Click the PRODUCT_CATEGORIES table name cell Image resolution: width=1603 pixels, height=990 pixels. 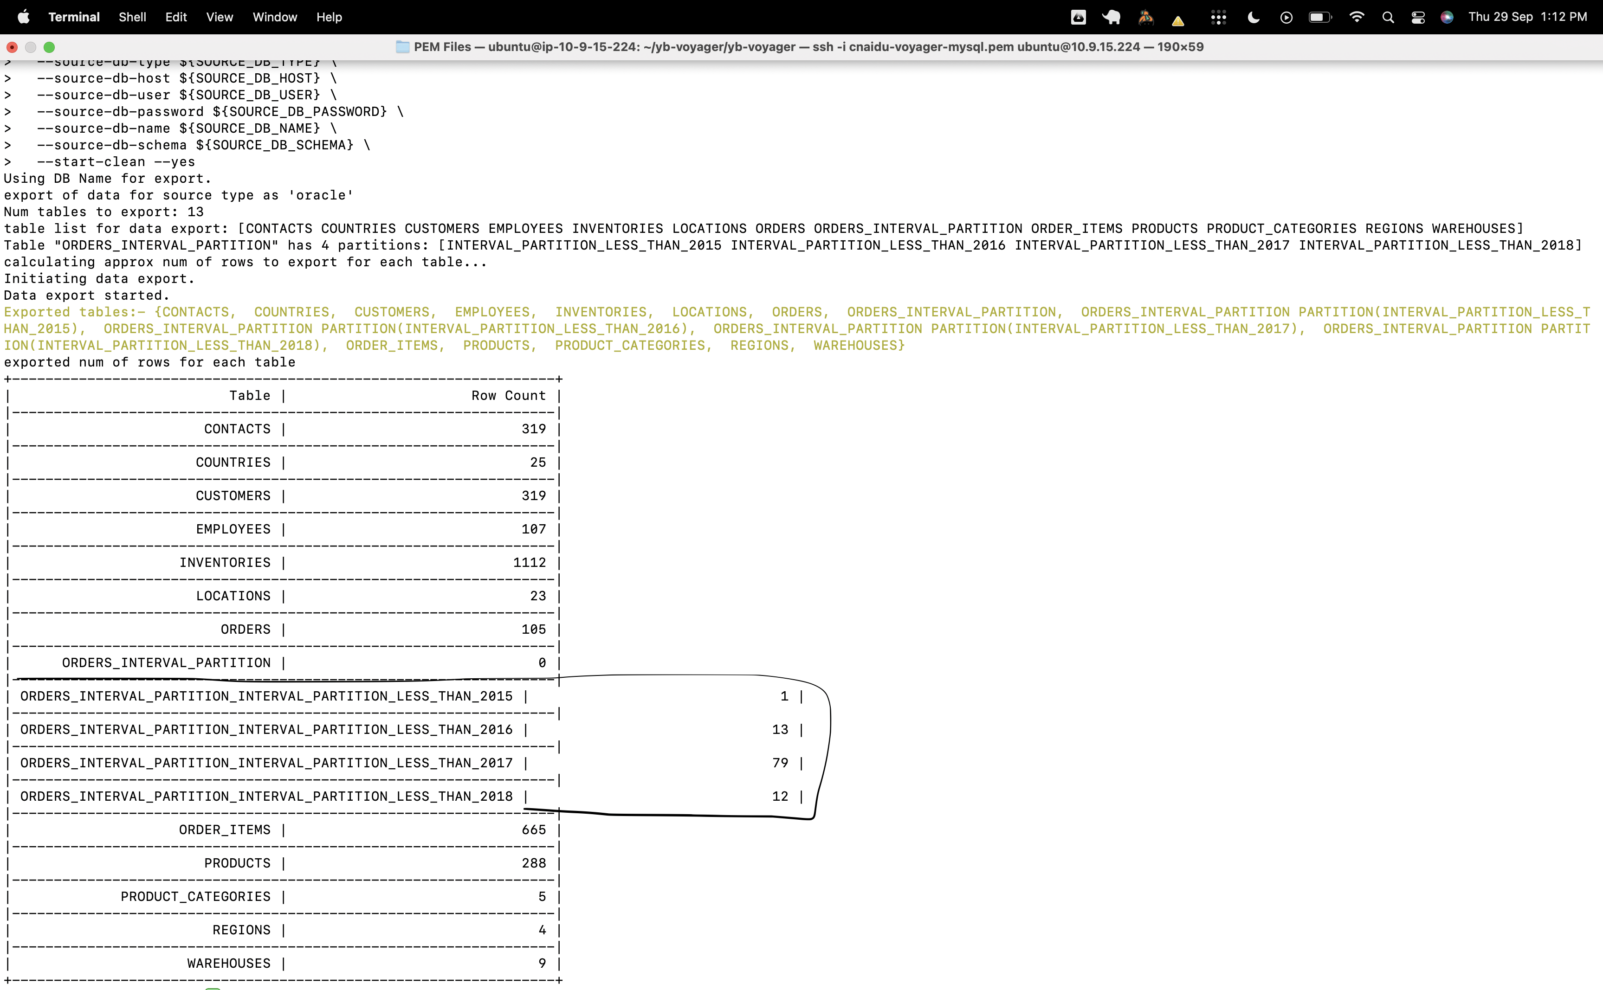(195, 896)
